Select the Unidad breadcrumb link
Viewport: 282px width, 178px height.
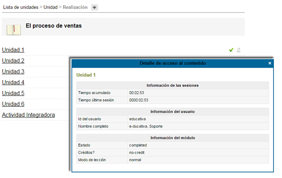pos(51,7)
